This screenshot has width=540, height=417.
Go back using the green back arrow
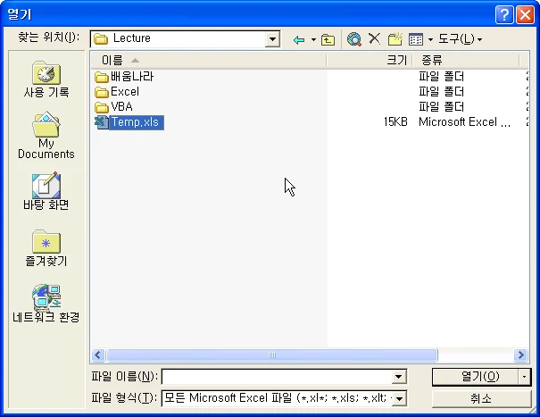pos(299,39)
